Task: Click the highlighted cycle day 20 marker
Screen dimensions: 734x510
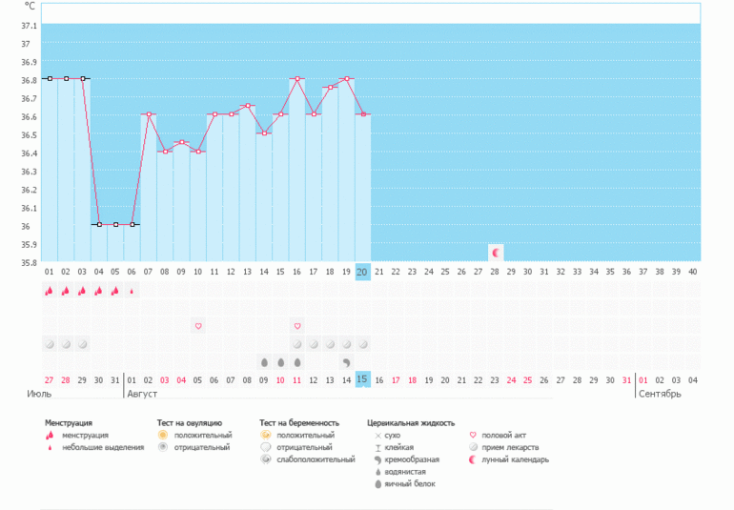Action: click(362, 272)
